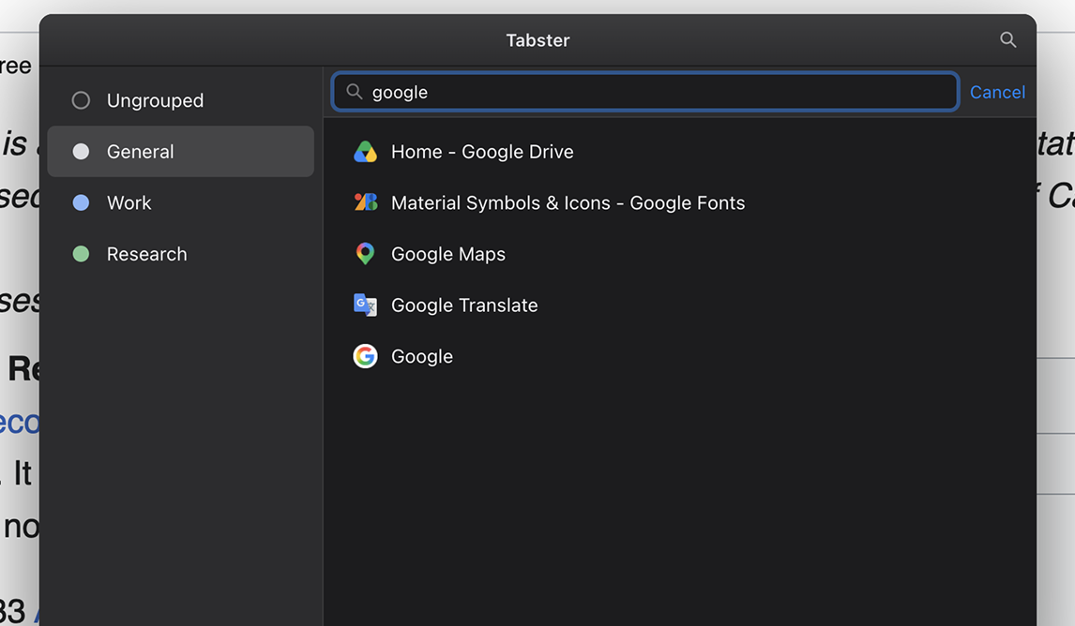This screenshot has height=626, width=1075.
Task: Click the magnifier icon inside search field
Action: click(355, 92)
